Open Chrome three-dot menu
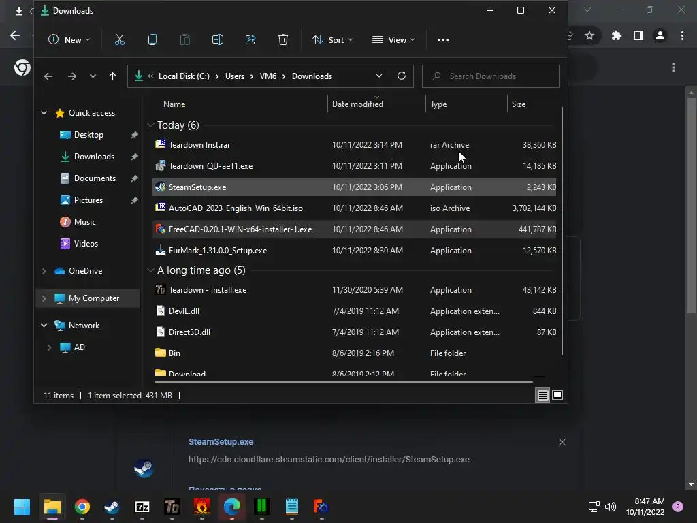Screen dimensions: 697x523 [x=682, y=35]
